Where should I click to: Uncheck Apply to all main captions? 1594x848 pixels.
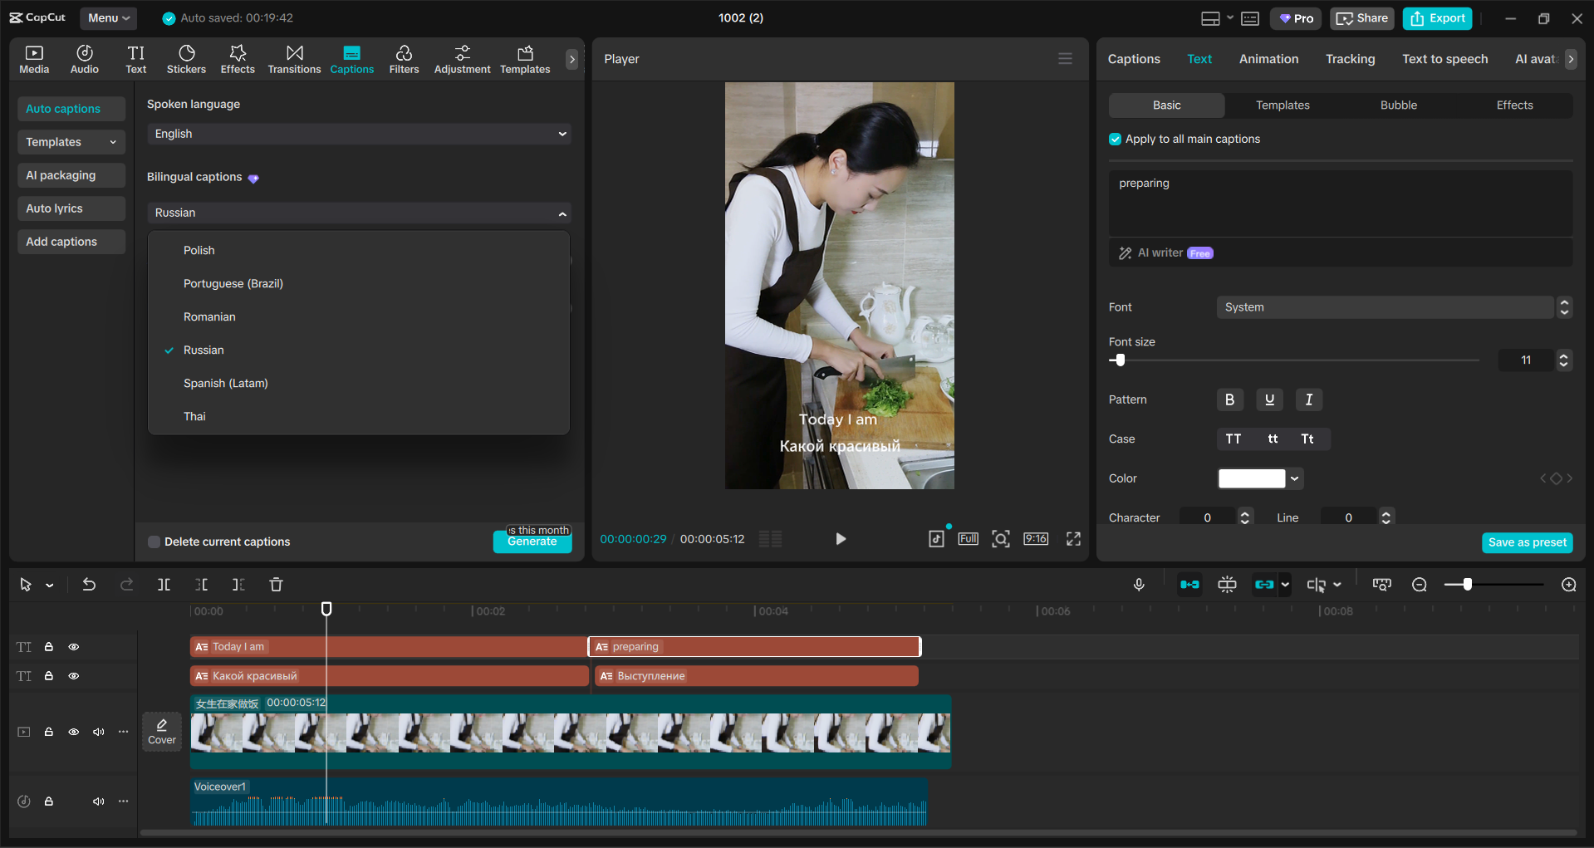tap(1114, 139)
